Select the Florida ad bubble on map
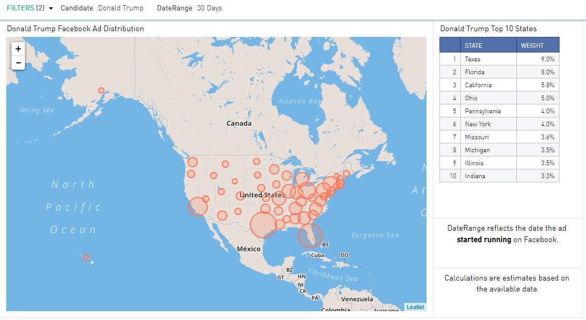This screenshot has width=586, height=320. coord(310,236)
